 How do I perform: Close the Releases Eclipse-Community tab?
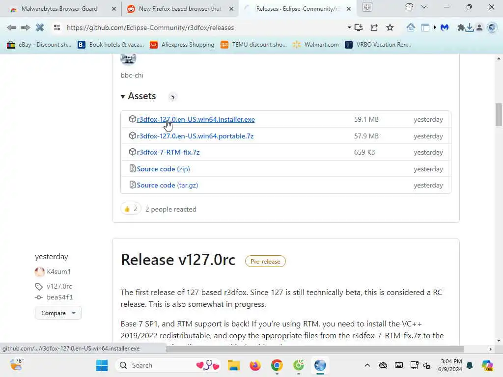pyautogui.click(x=349, y=9)
